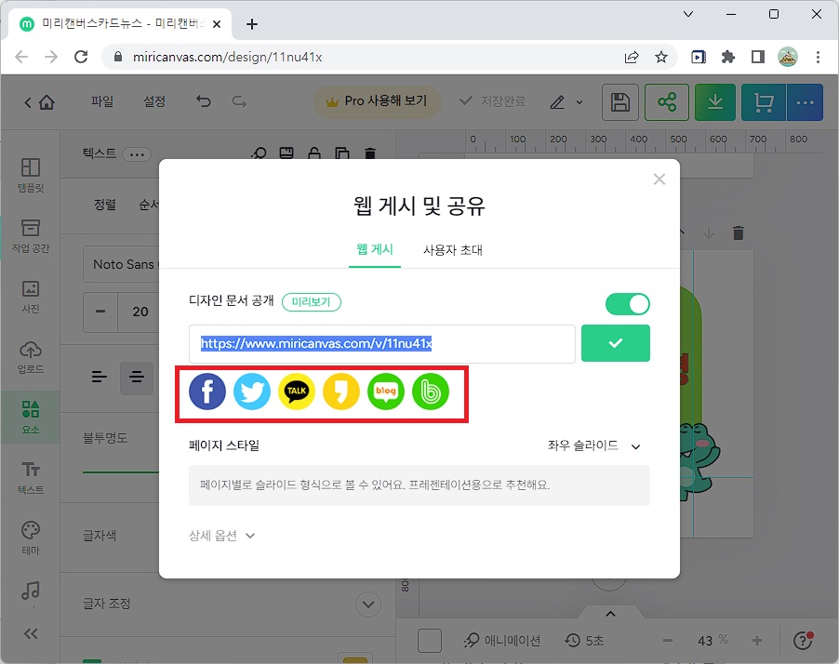
Task: Open 요소 elements sidebar panel
Action: tap(31, 418)
